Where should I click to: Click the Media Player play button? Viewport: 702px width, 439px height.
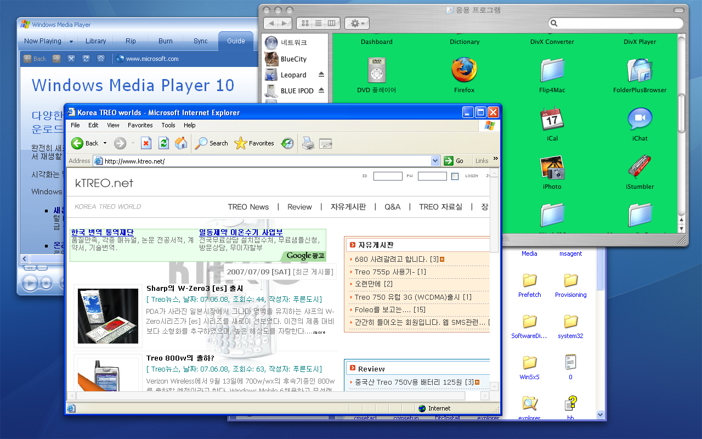click(30, 283)
